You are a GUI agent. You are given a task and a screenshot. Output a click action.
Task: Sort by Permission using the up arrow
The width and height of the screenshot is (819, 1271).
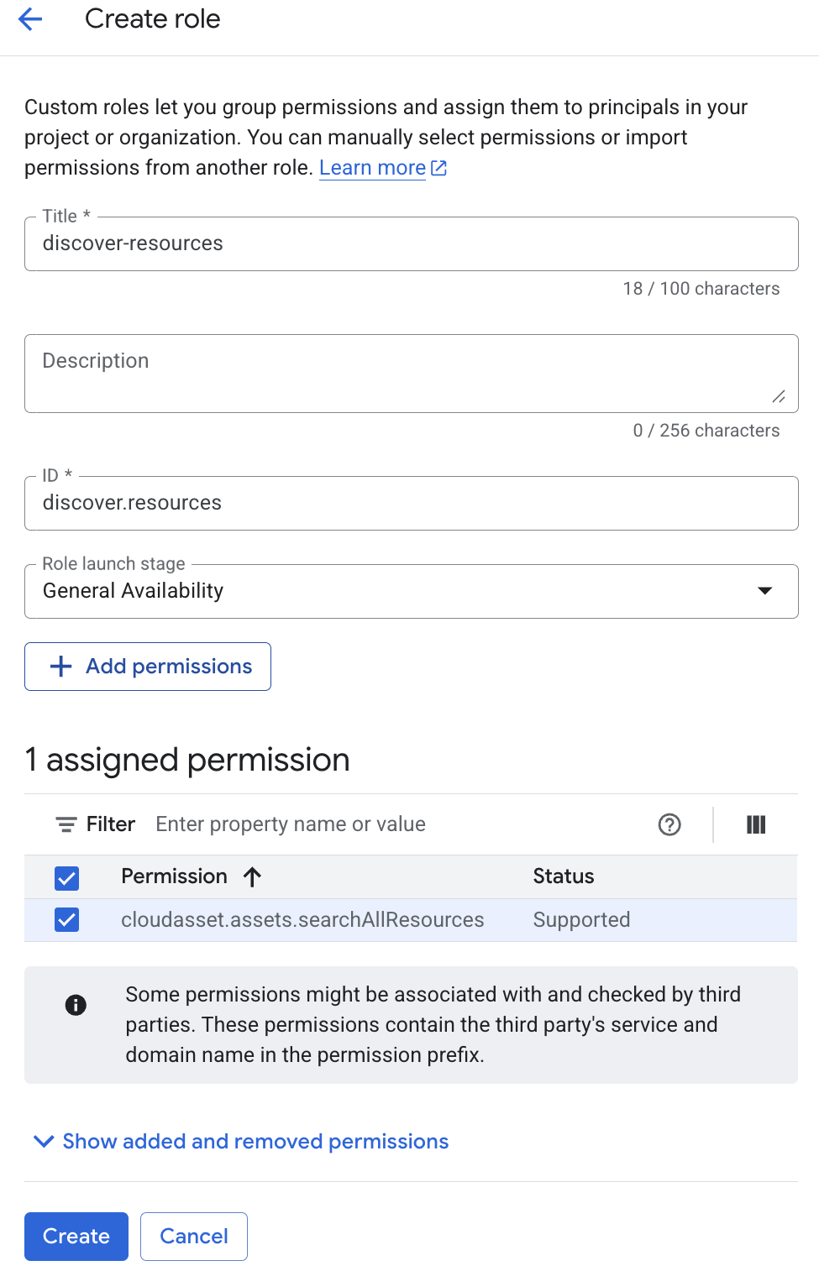click(252, 876)
